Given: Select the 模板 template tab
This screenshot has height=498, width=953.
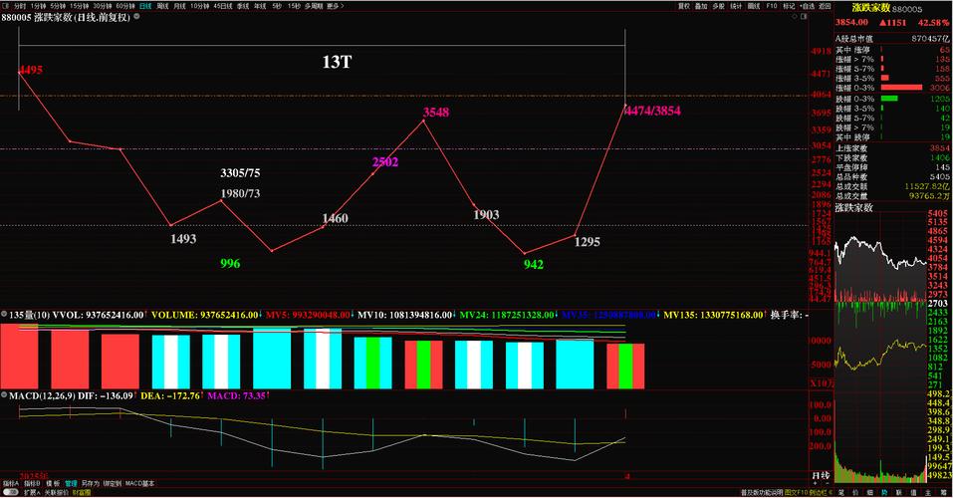Looking at the screenshot, I should pyautogui.click(x=53, y=483).
